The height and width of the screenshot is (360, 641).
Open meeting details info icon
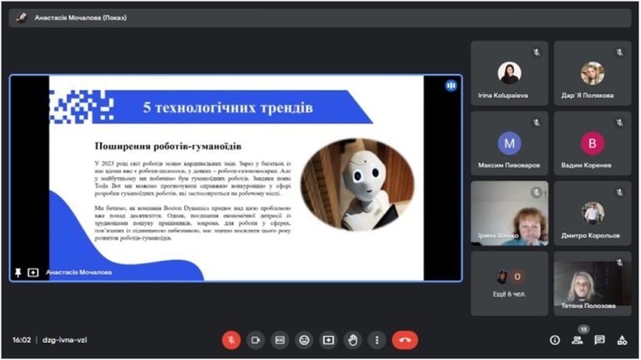click(x=555, y=340)
